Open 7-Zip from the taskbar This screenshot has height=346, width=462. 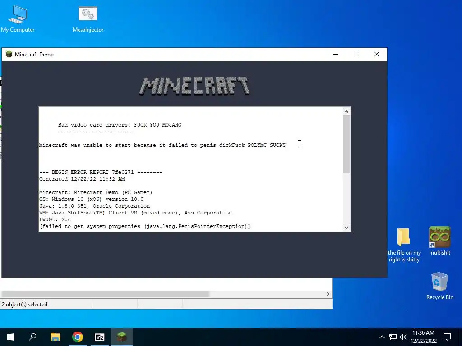tap(100, 337)
